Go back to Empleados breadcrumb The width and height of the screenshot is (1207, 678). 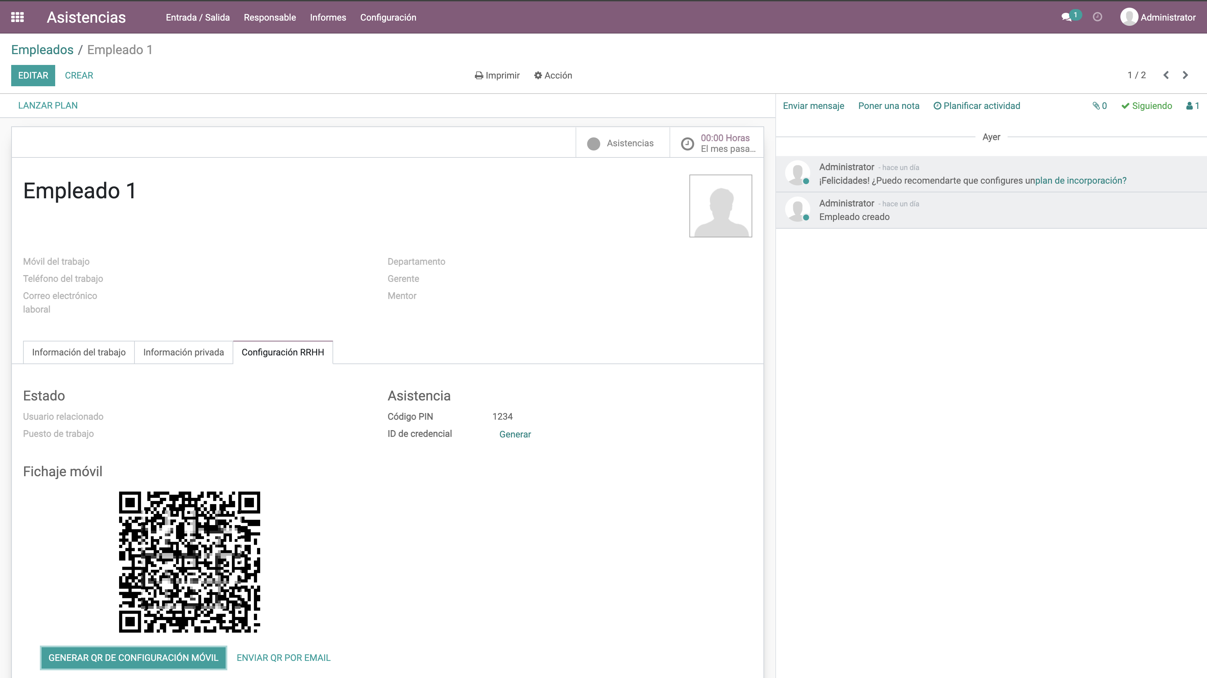pos(42,50)
